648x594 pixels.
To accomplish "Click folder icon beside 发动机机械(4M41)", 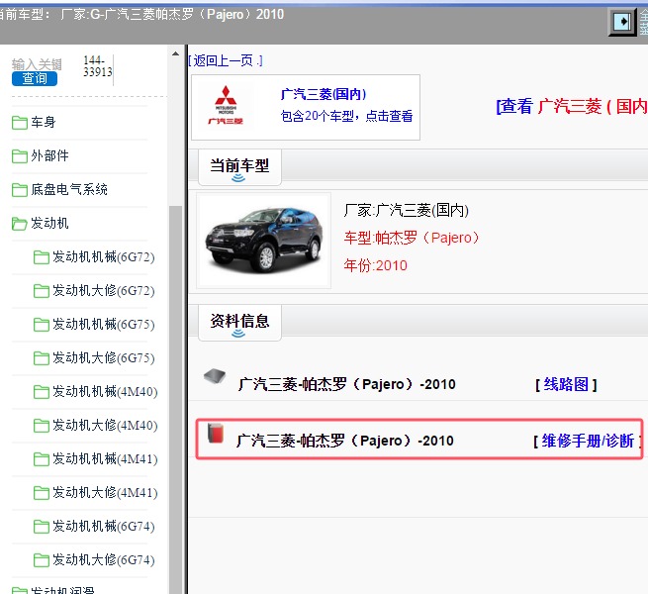I will pos(41,459).
